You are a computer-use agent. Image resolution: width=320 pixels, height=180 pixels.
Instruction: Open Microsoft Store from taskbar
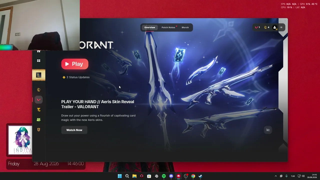pos(149,176)
